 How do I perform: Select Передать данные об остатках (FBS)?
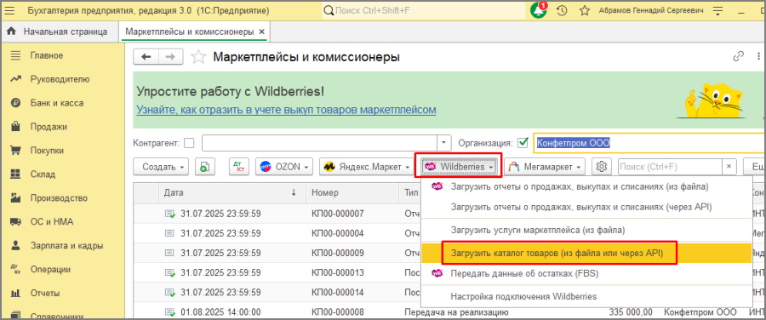[x=524, y=273]
